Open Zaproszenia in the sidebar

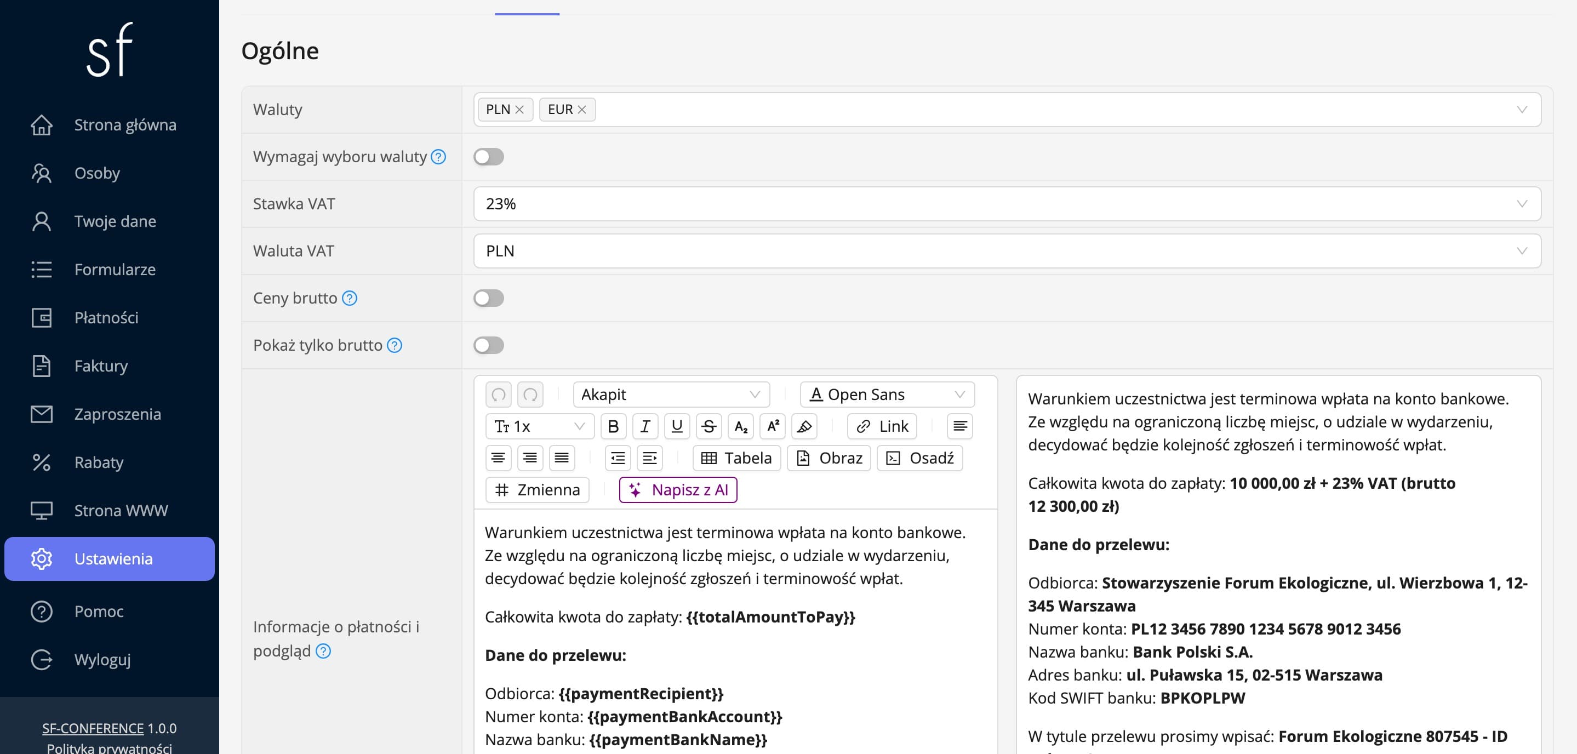point(110,414)
